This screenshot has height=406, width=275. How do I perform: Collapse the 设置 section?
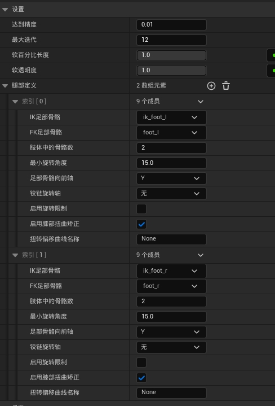tap(5, 10)
